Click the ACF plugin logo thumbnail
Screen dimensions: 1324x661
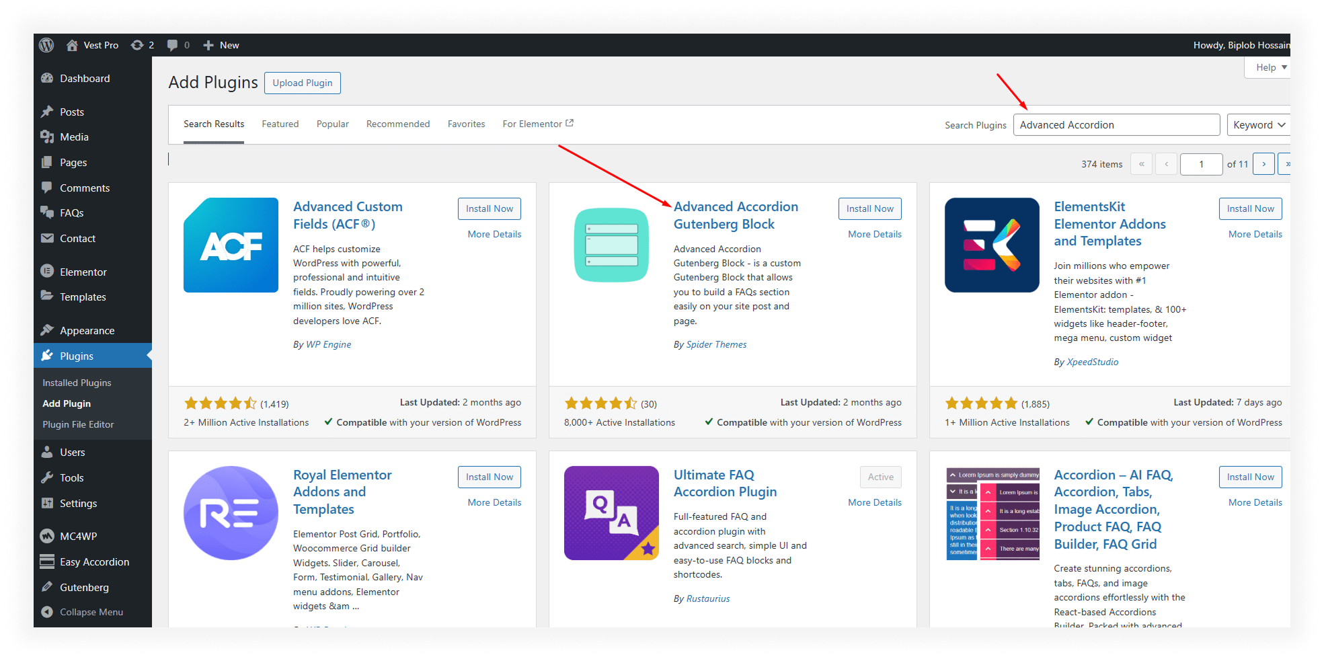coord(231,245)
